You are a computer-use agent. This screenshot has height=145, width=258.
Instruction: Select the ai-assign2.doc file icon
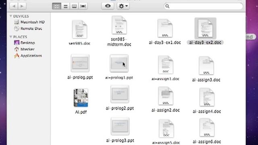coord(166,96)
